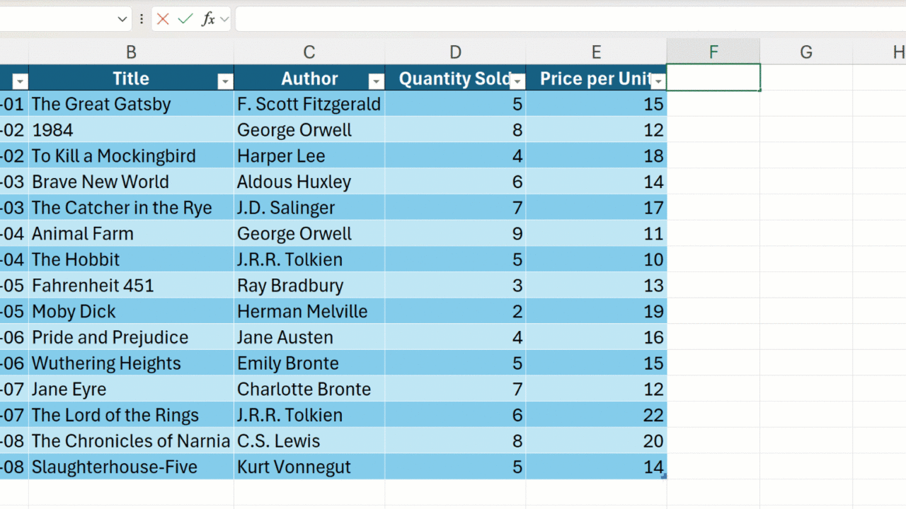The image size is (906, 509).
Task: Click the George Orwell cell beside 1984
Action: click(x=309, y=130)
